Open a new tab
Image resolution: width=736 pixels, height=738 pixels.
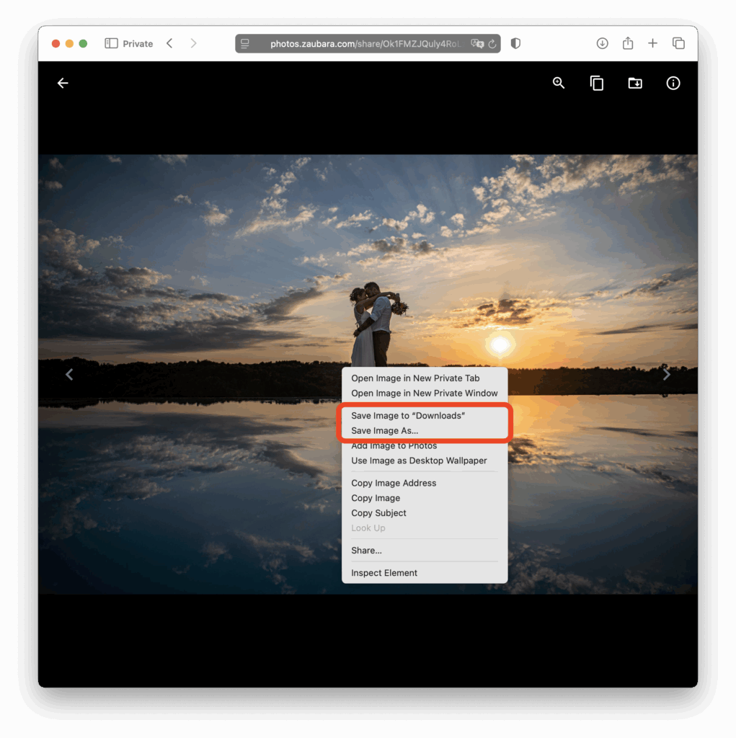pyautogui.click(x=652, y=43)
